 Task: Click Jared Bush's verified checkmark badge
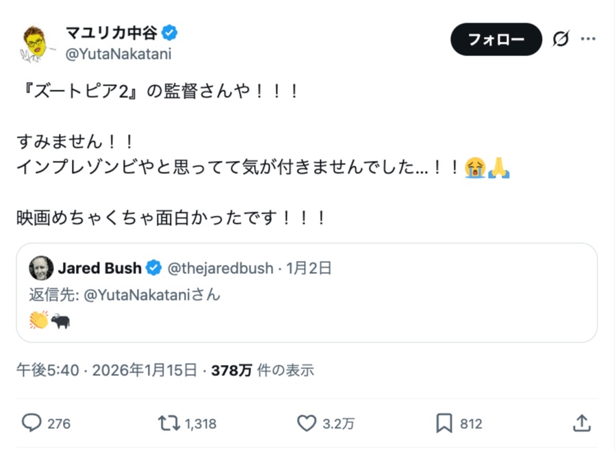click(x=153, y=268)
